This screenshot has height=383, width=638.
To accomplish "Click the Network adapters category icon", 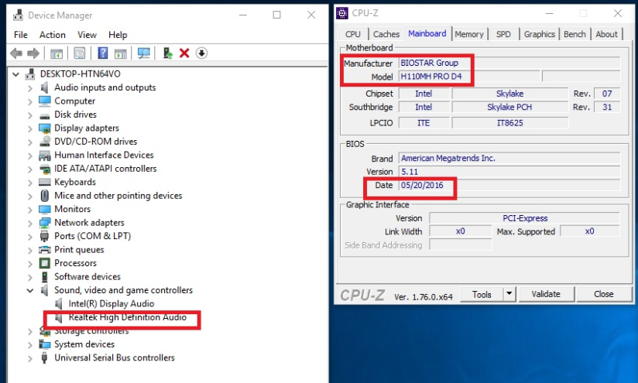I will pyautogui.click(x=44, y=222).
